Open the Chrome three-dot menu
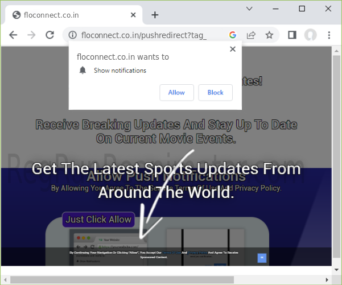Viewport: 342px width, 285px height. coord(329,35)
